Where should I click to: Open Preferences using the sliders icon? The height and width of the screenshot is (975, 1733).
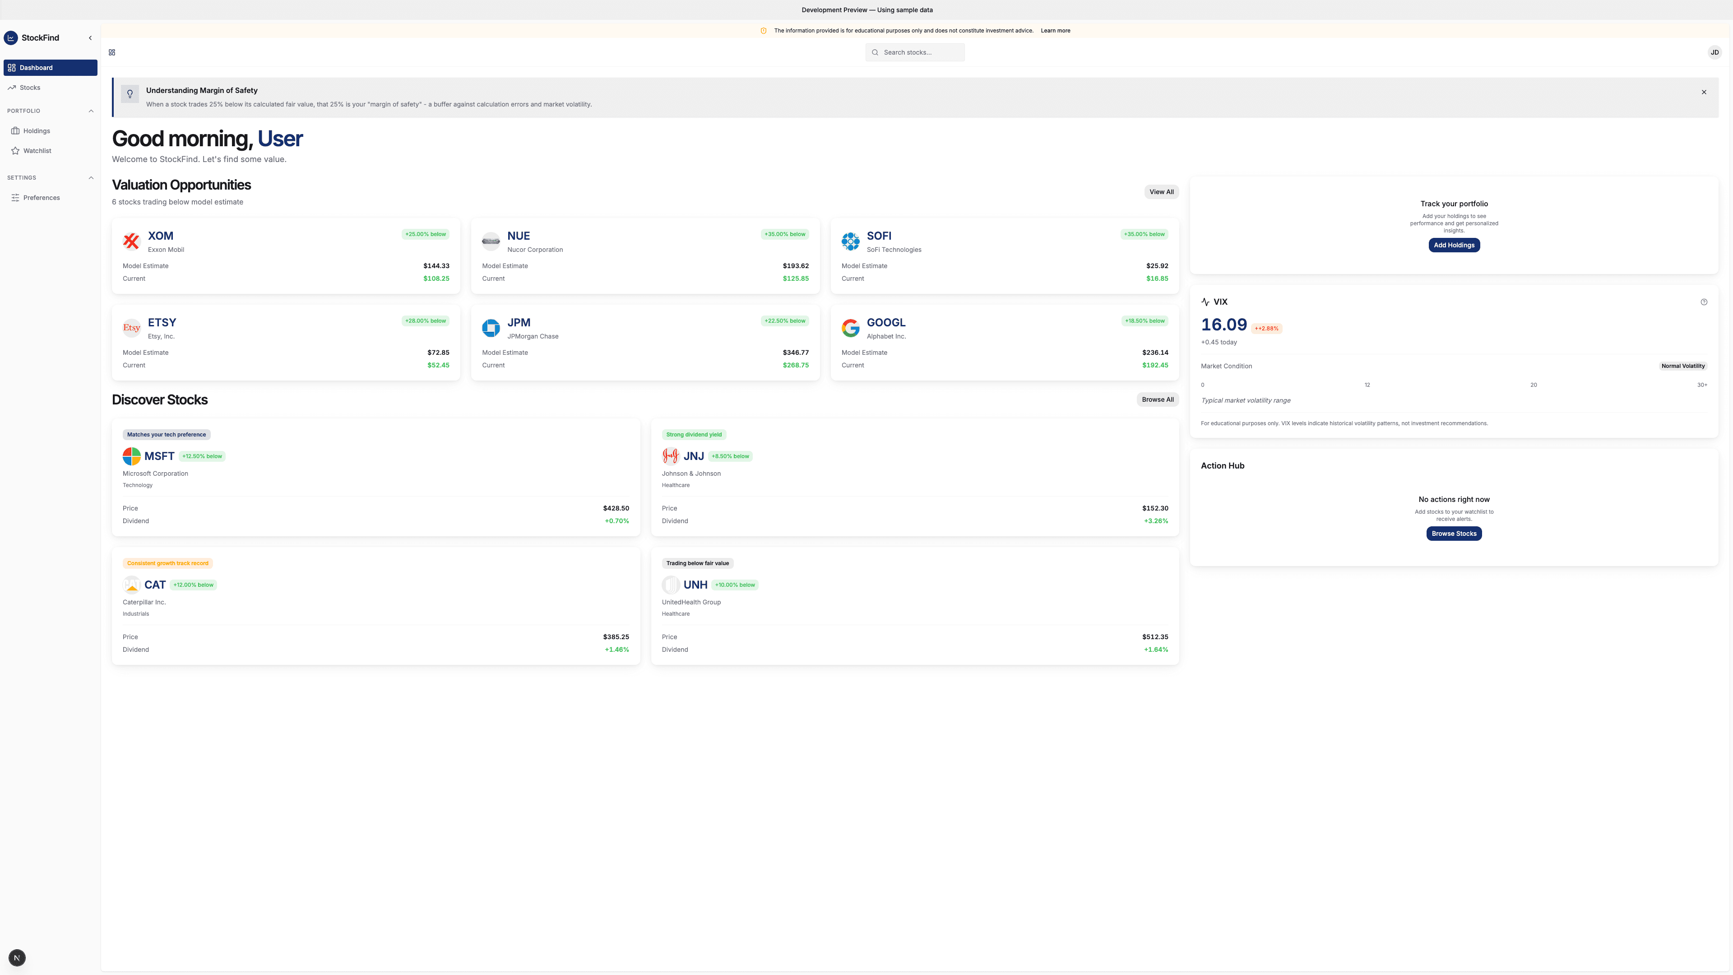15,197
